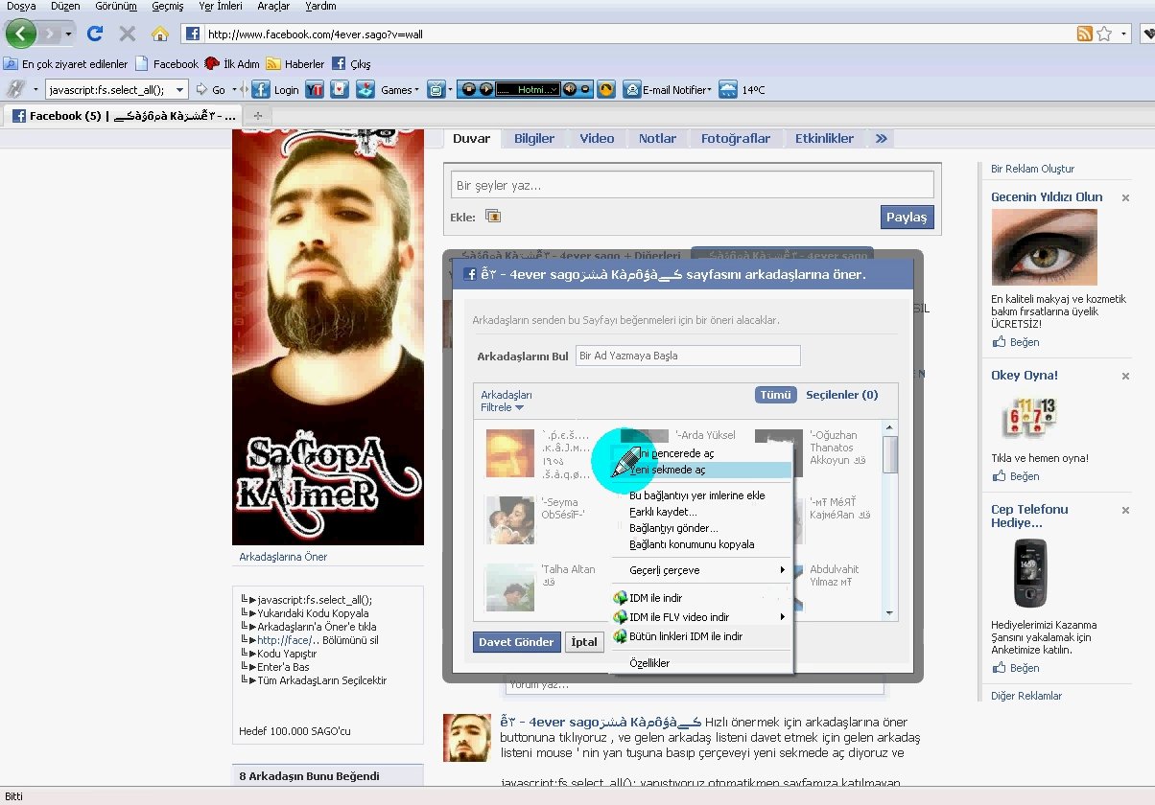Click the Arkadaşlarını Bul name field

[688, 356]
